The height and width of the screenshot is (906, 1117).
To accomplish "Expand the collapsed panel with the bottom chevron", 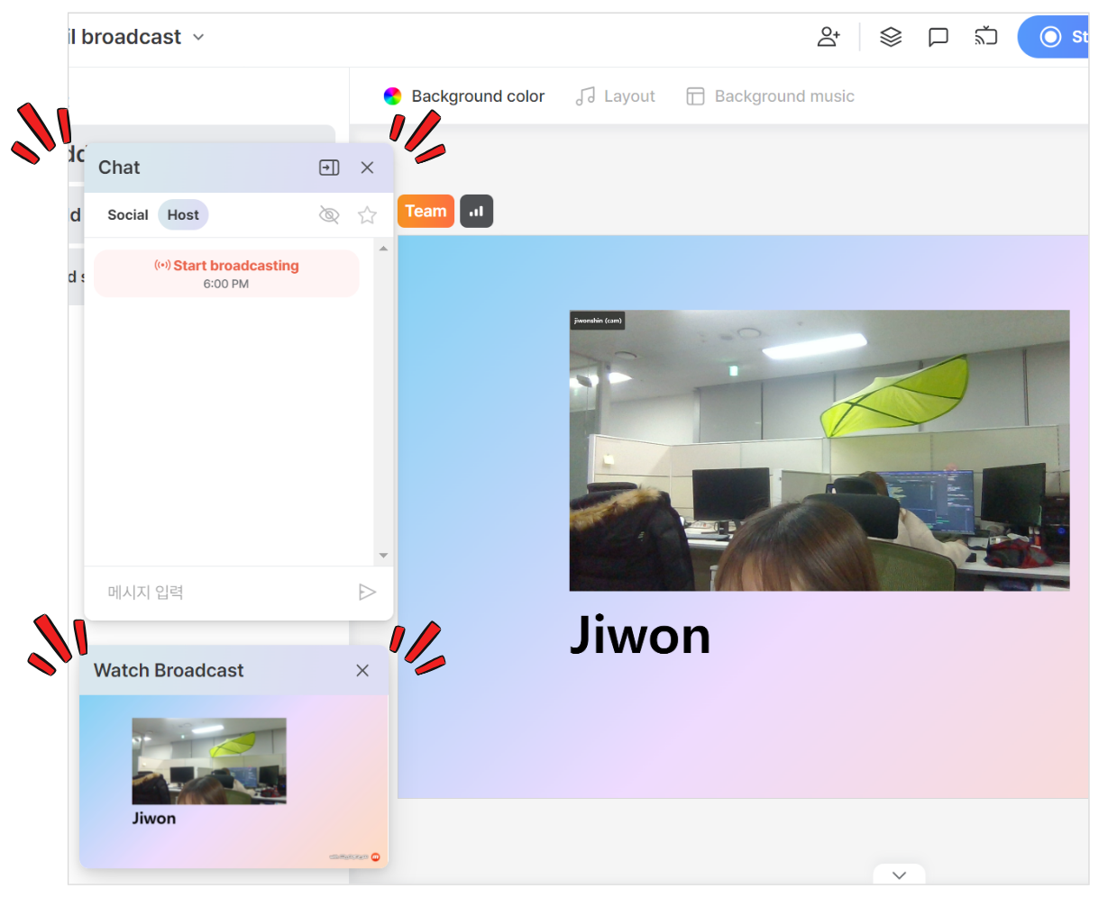I will (898, 874).
